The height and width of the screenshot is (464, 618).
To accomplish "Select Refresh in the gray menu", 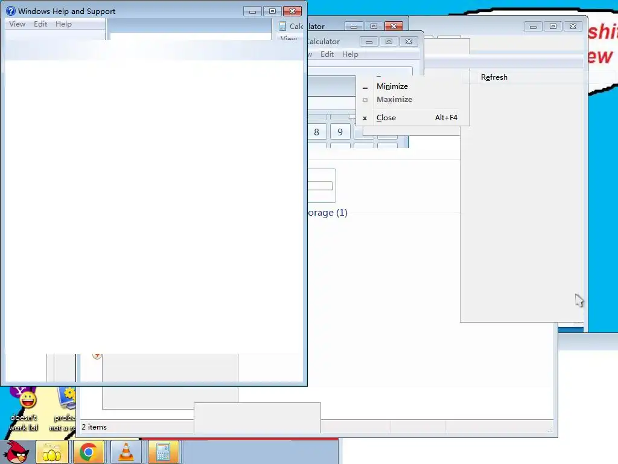I will point(494,77).
